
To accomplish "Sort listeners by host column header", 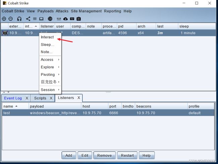I will (x=95, y=106).
